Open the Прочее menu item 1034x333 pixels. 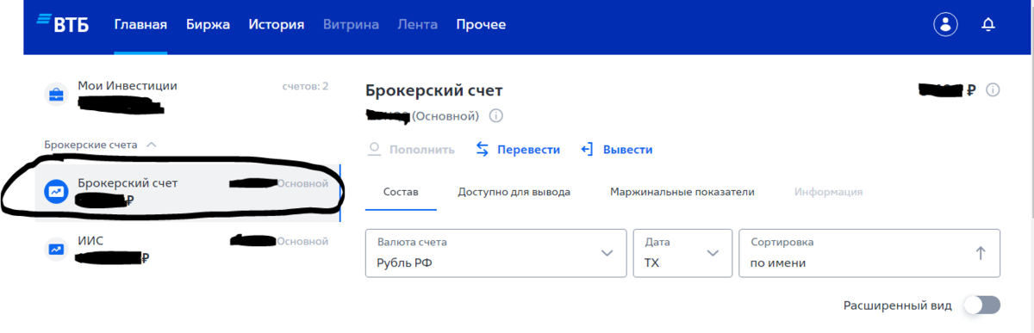[481, 24]
